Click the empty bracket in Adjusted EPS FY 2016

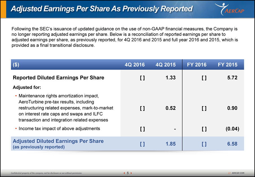pyautogui.click(x=204, y=144)
